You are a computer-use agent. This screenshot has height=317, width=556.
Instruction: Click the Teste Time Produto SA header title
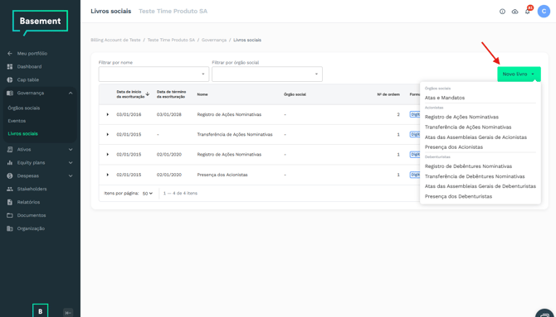click(173, 12)
